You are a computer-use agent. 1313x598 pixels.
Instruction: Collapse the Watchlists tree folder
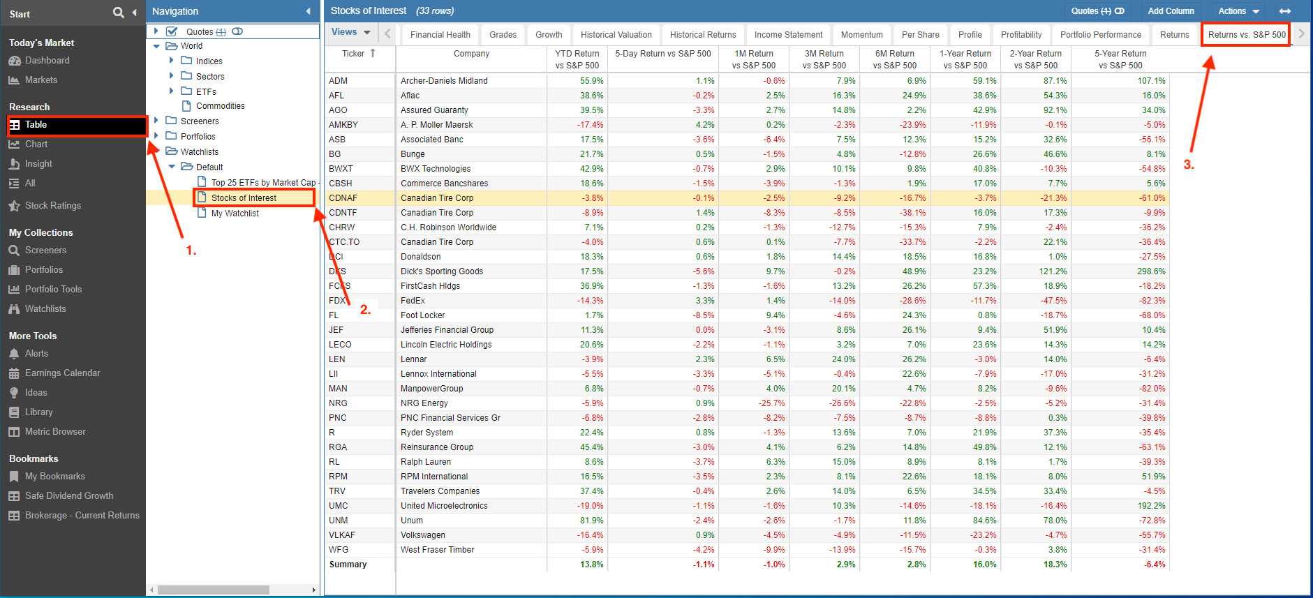[x=156, y=151]
